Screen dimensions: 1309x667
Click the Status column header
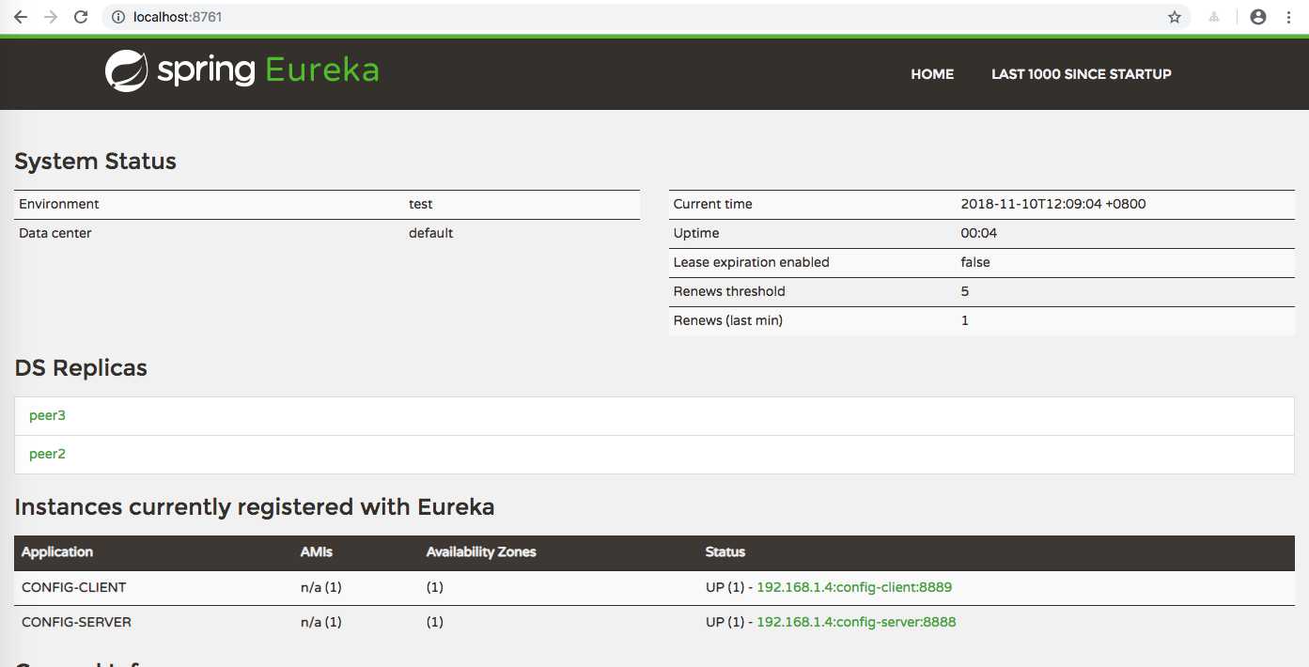click(x=725, y=551)
